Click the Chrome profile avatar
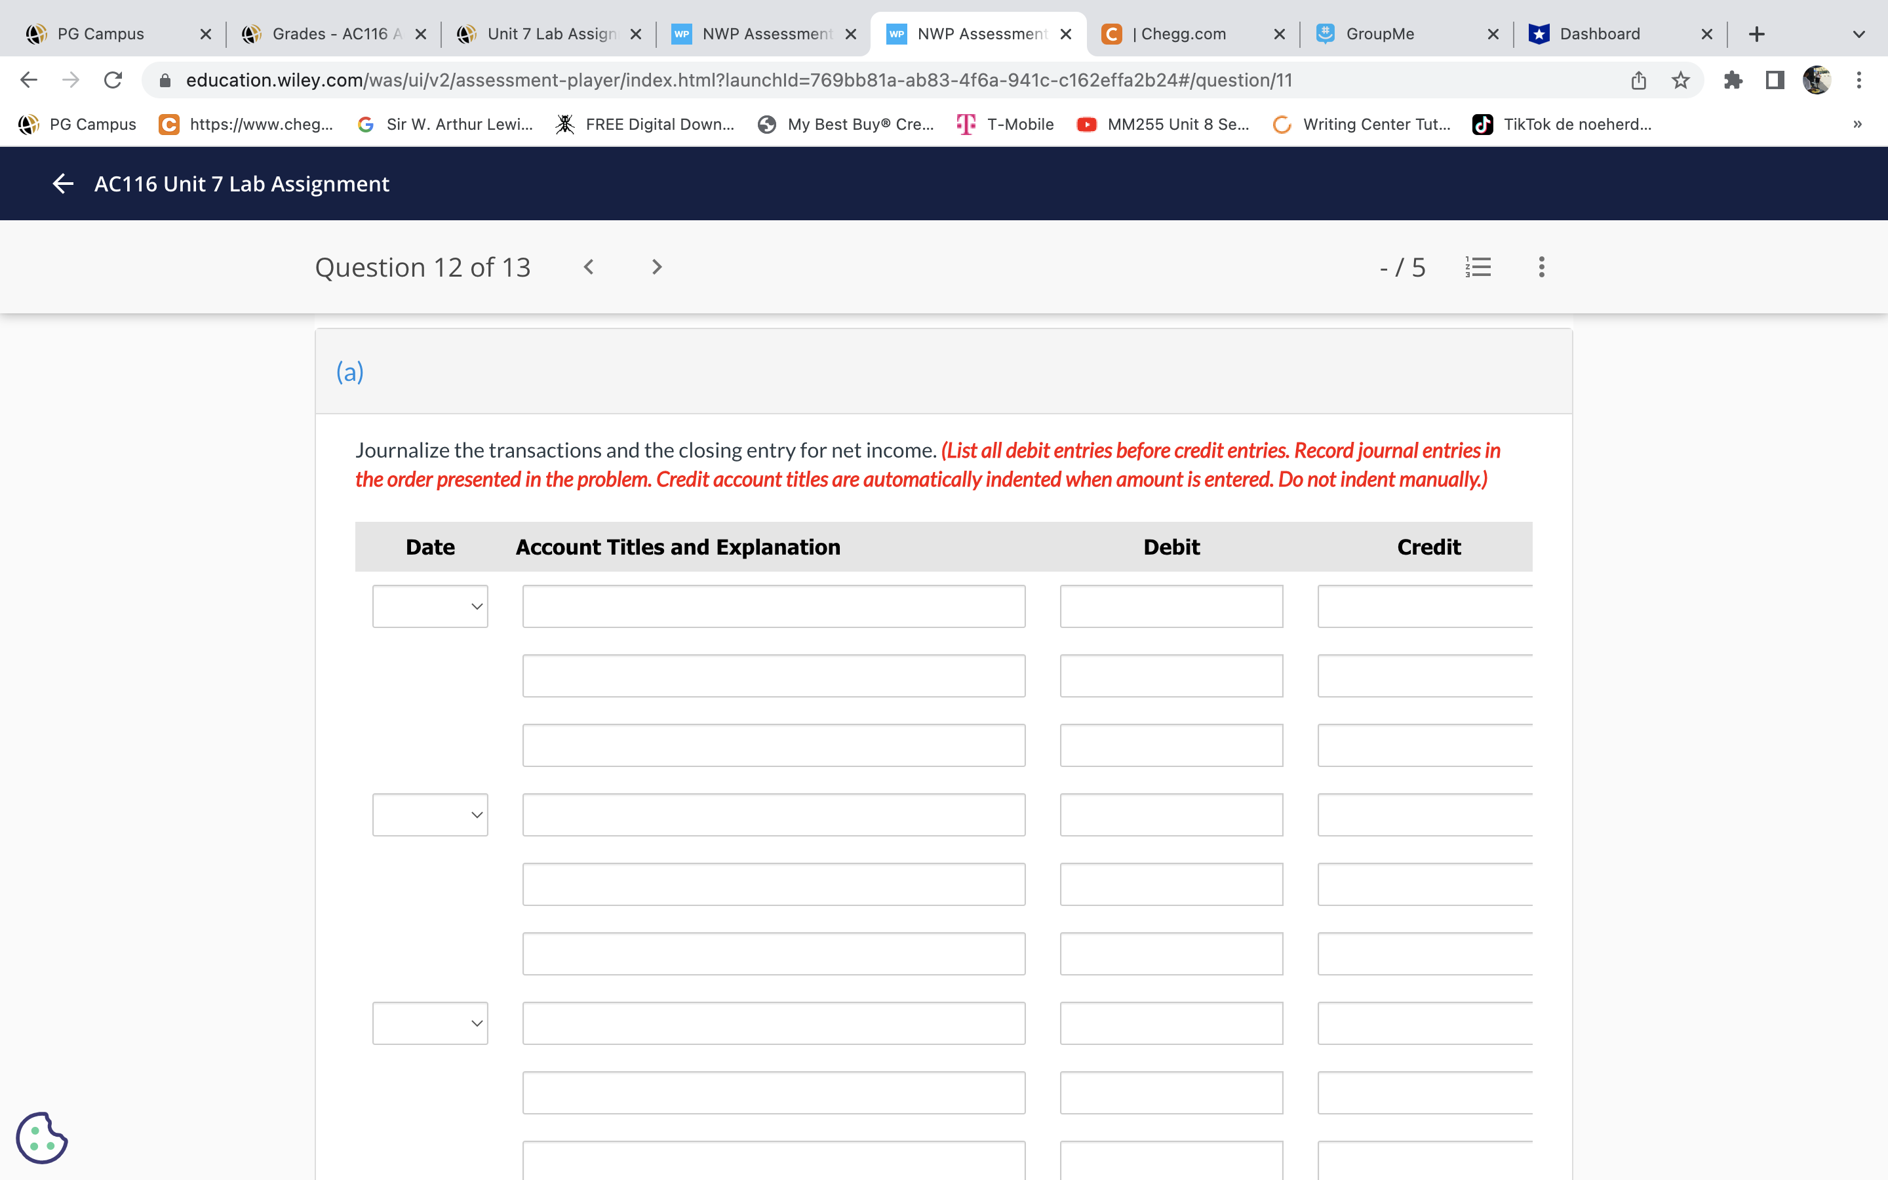Viewport: 1888px width, 1180px height. (1818, 79)
